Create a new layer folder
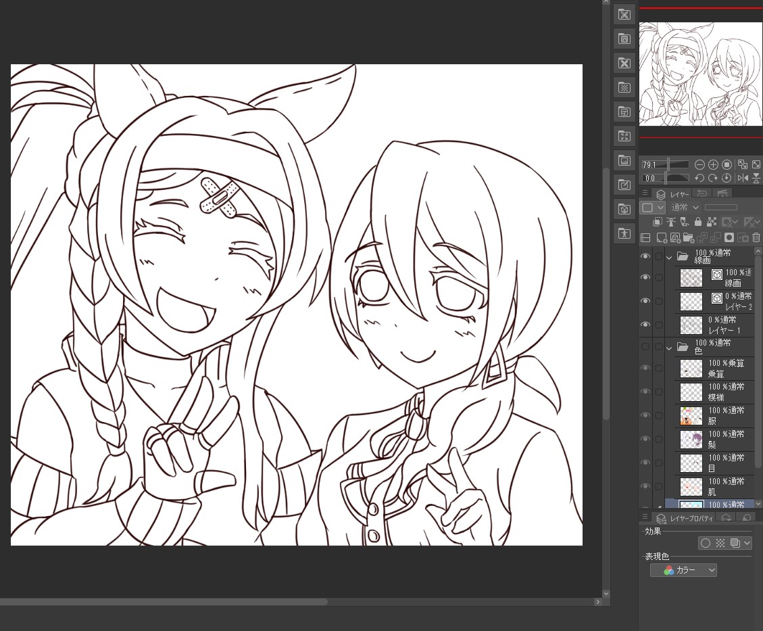Screen dimensions: 763x631 point(689,237)
